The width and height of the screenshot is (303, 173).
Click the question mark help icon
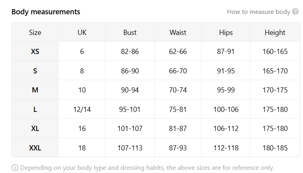pyautogui.click(x=295, y=12)
